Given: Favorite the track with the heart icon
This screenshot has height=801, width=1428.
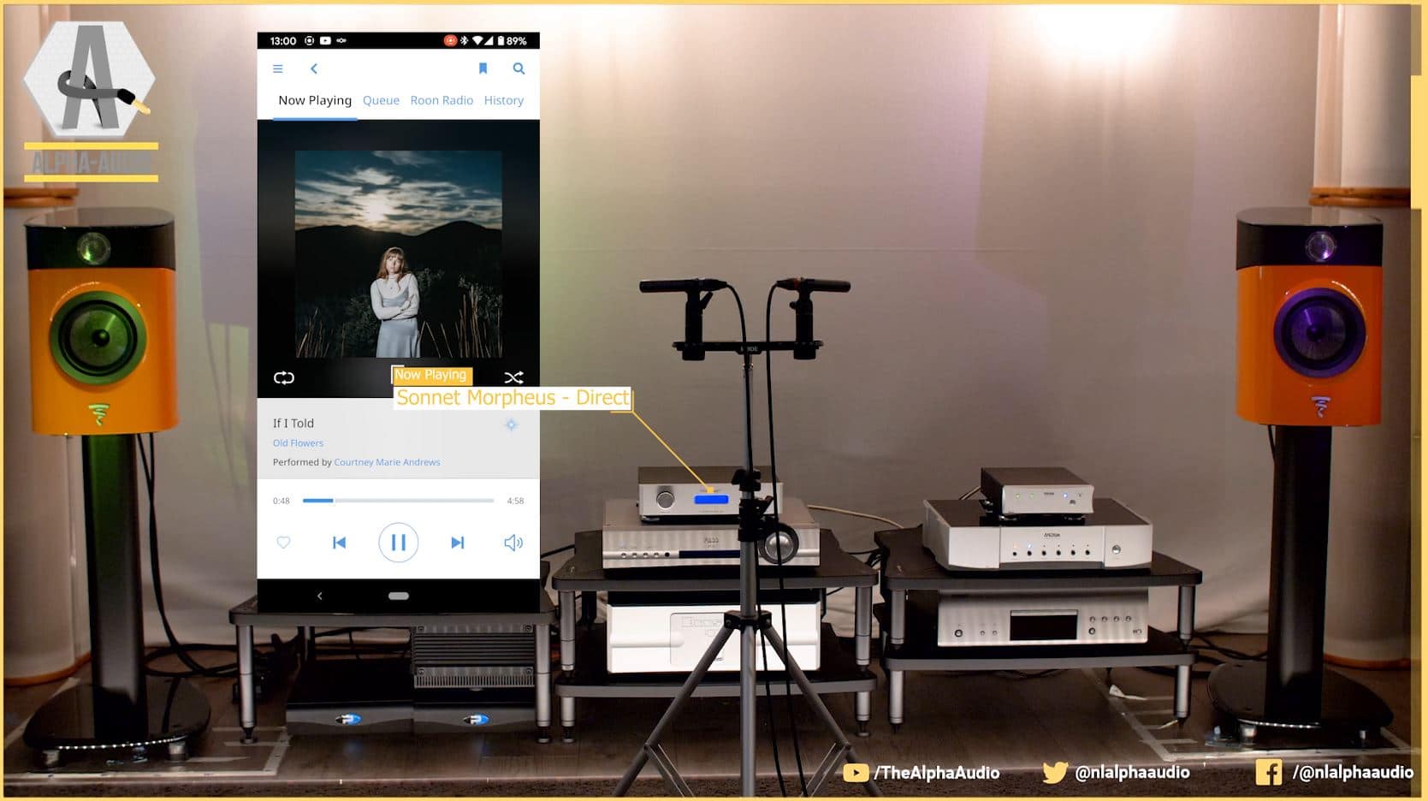Looking at the screenshot, I should click(283, 542).
